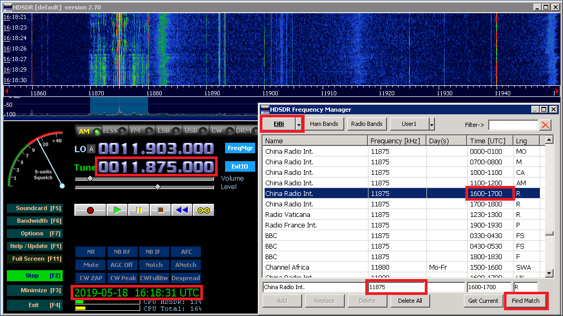Image resolution: width=563 pixels, height=316 pixels.
Task: Toggle ANotch auto notch filter
Action: point(186,265)
